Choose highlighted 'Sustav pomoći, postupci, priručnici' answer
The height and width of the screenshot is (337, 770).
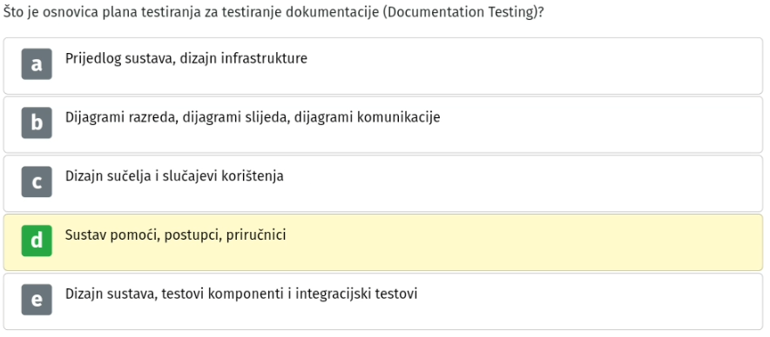175,235
